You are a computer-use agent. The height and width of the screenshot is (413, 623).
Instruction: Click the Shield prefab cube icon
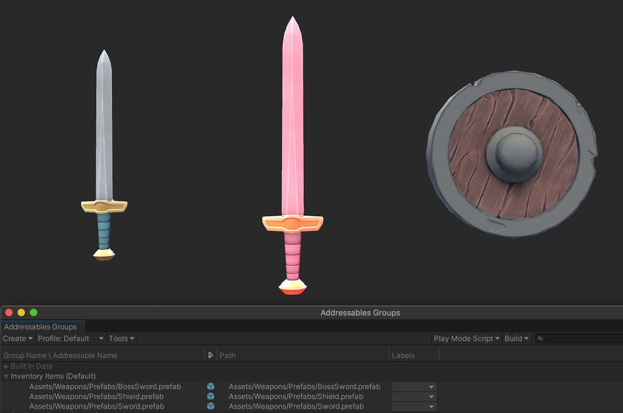(211, 396)
